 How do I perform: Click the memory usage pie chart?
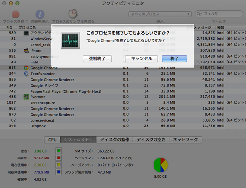click(x=160, y=165)
